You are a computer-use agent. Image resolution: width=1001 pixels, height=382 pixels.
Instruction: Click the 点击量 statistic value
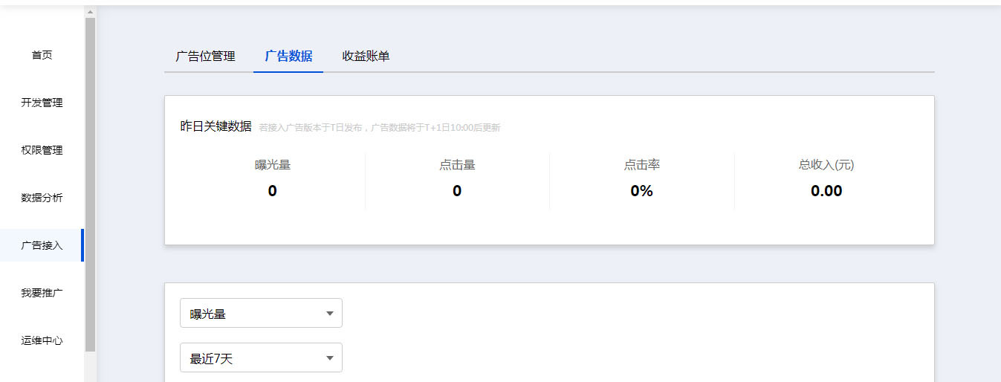(457, 191)
